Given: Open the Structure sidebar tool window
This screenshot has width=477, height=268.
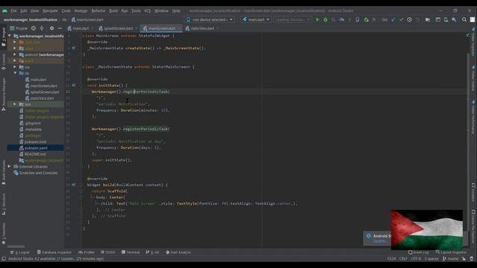Looking at the screenshot, I should pyautogui.click(x=4, y=204).
